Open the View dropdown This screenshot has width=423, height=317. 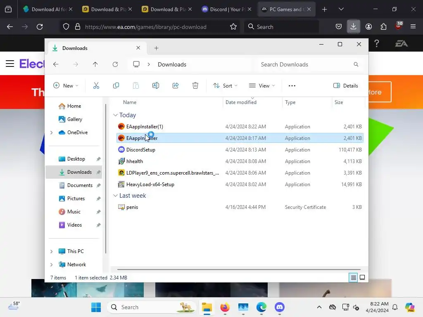[x=262, y=86]
